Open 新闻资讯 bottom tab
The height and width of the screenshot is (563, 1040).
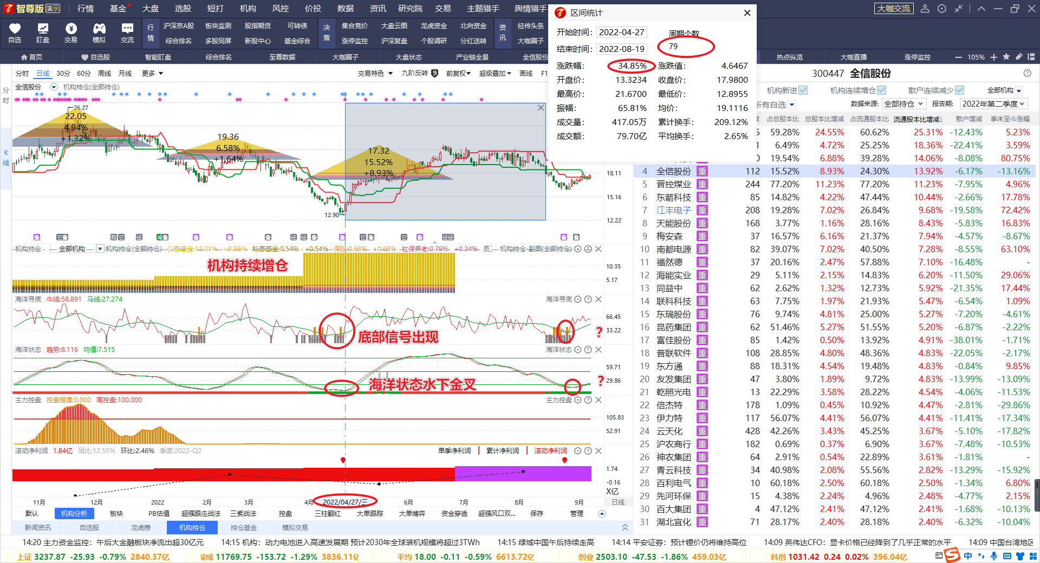point(37,527)
